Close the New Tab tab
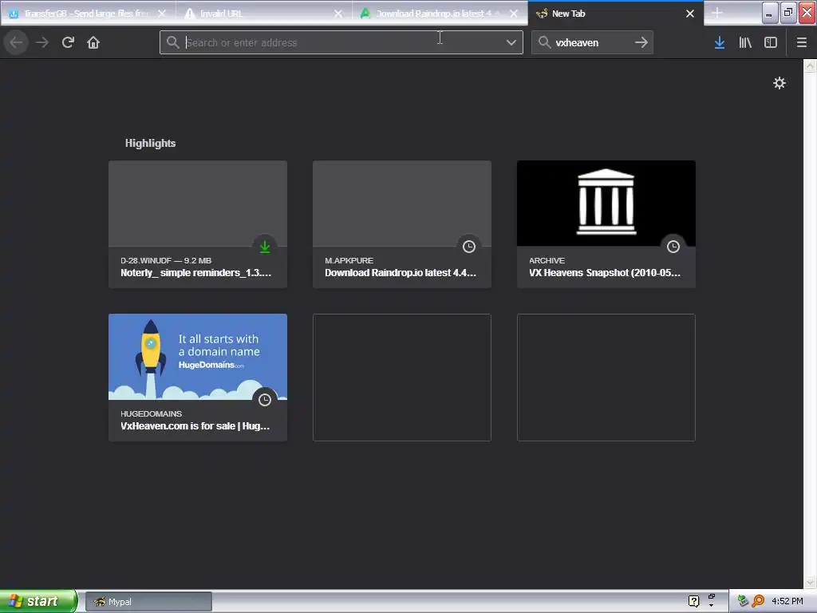Screen dimensions: 817x613 click(690, 14)
